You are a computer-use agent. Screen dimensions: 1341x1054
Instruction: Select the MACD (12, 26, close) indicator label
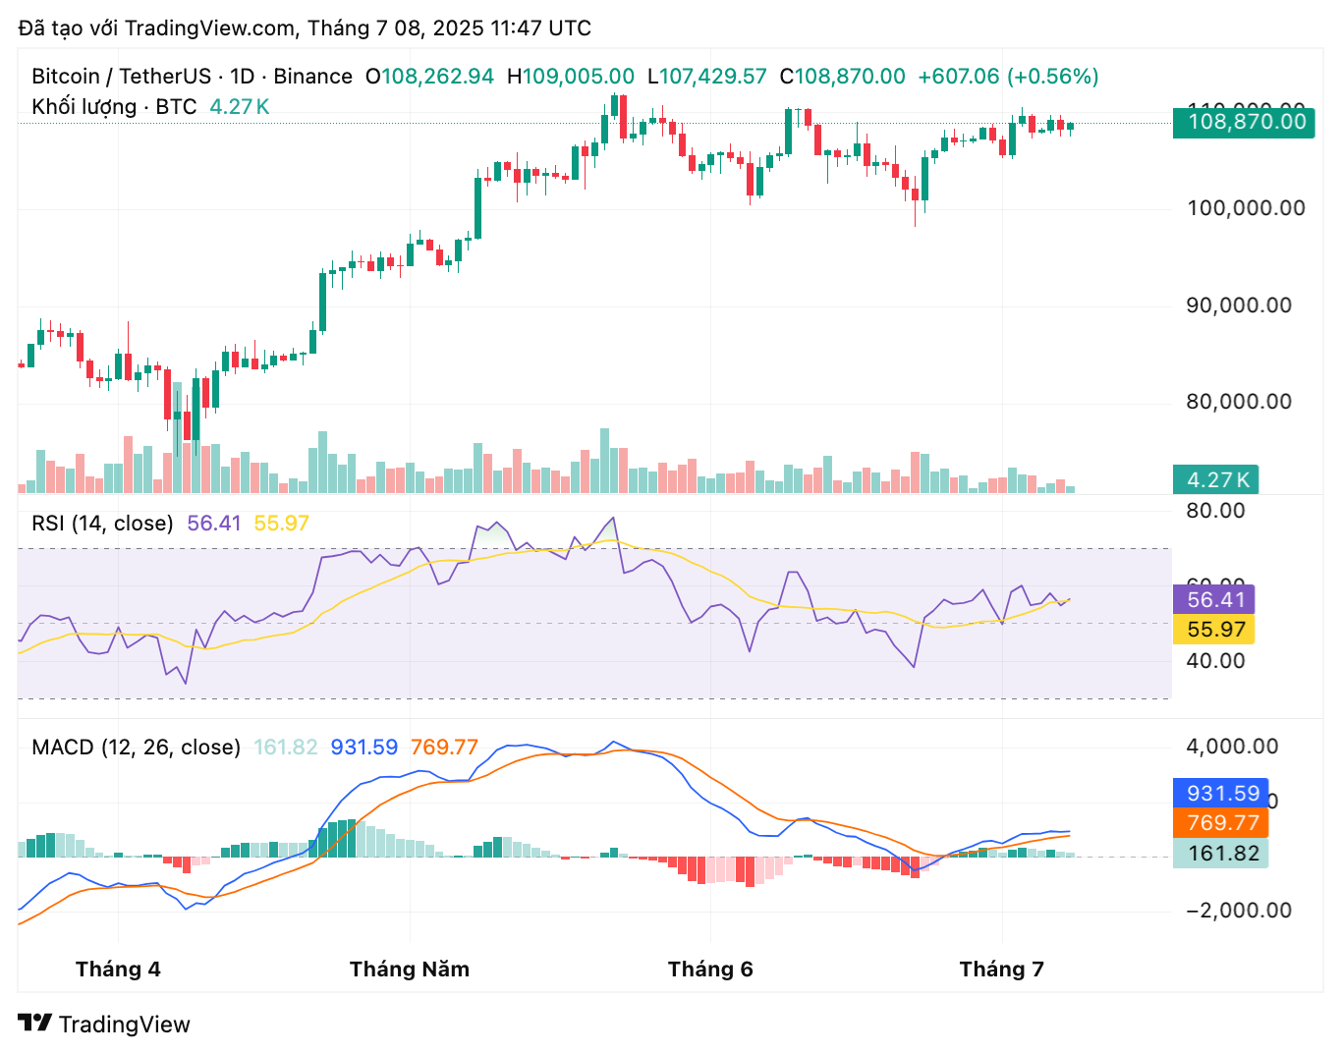(x=136, y=748)
